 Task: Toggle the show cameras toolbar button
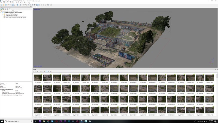point(49,5)
